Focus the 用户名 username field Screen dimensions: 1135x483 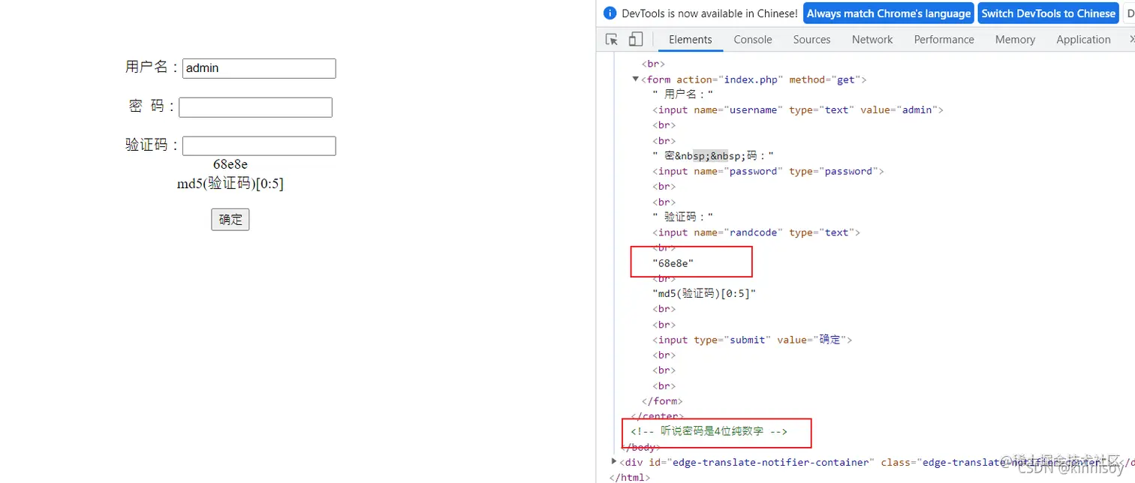click(x=259, y=68)
